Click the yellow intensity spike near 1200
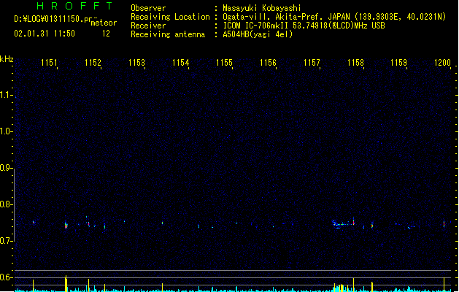The width and height of the screenshot is (459, 292). (x=444, y=285)
